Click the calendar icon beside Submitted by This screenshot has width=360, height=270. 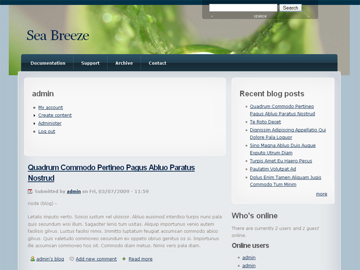[x=30, y=191]
